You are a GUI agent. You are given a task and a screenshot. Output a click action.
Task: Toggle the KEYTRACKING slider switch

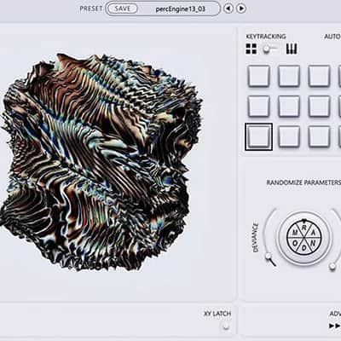(269, 49)
